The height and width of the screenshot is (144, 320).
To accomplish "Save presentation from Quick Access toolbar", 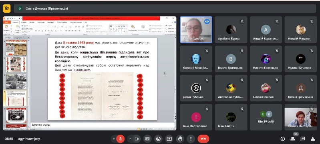I will pyautogui.click(x=8, y=18).
